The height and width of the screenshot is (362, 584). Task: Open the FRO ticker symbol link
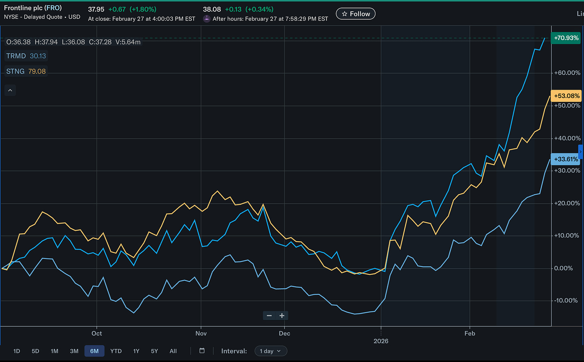point(53,8)
